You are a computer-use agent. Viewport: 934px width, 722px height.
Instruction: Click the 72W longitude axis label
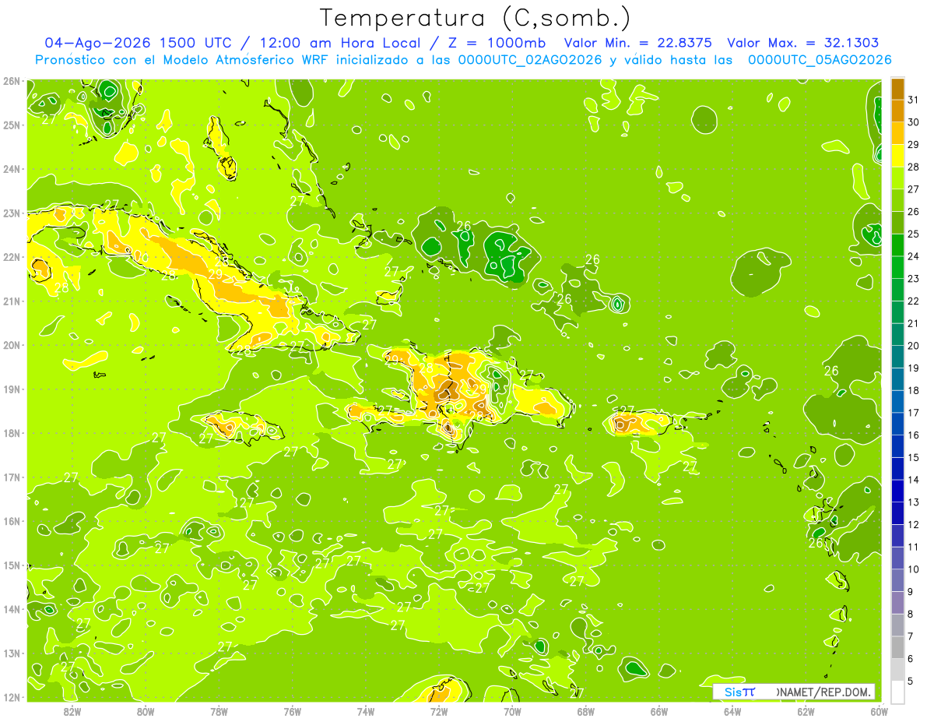439,711
